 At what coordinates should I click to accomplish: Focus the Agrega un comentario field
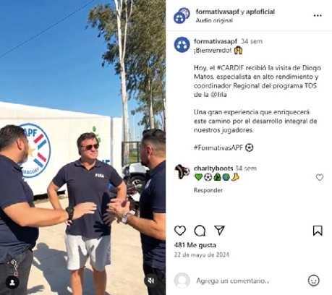[233, 281]
